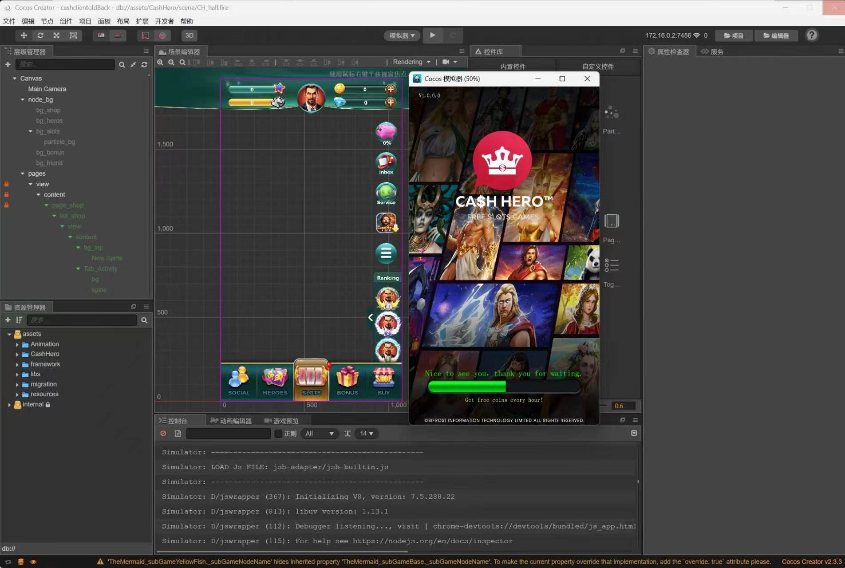Image resolution: width=845 pixels, height=568 pixels.
Task: Open the console log type All dropdown
Action: pos(320,434)
